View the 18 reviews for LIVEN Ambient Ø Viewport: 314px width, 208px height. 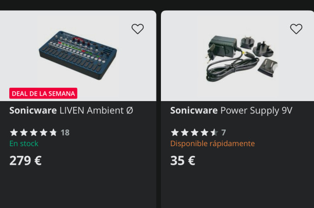pyautogui.click(x=65, y=132)
